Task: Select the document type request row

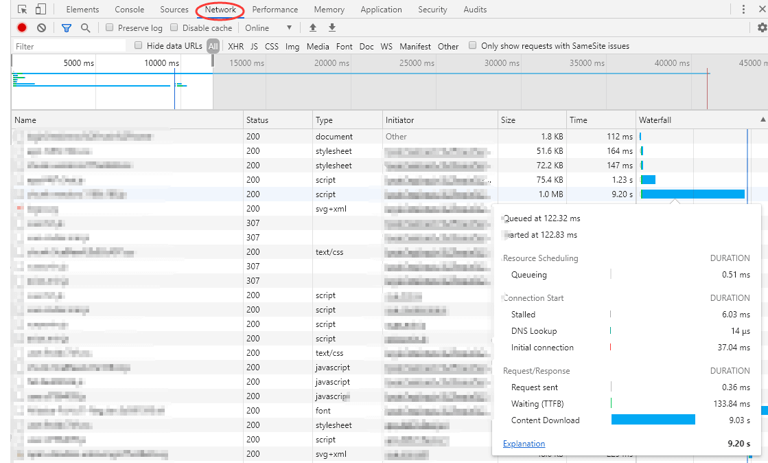Action: pos(389,136)
